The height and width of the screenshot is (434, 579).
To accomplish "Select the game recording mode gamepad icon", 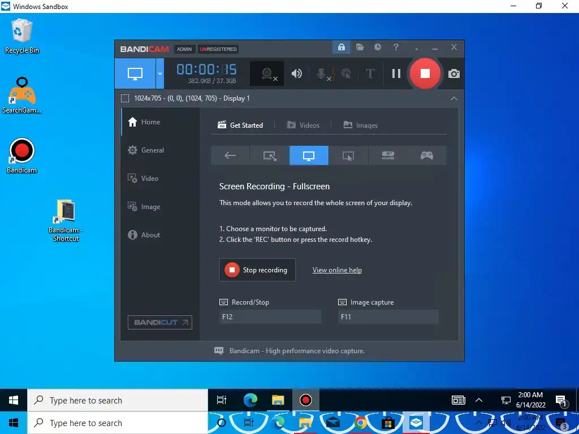I will (427, 155).
